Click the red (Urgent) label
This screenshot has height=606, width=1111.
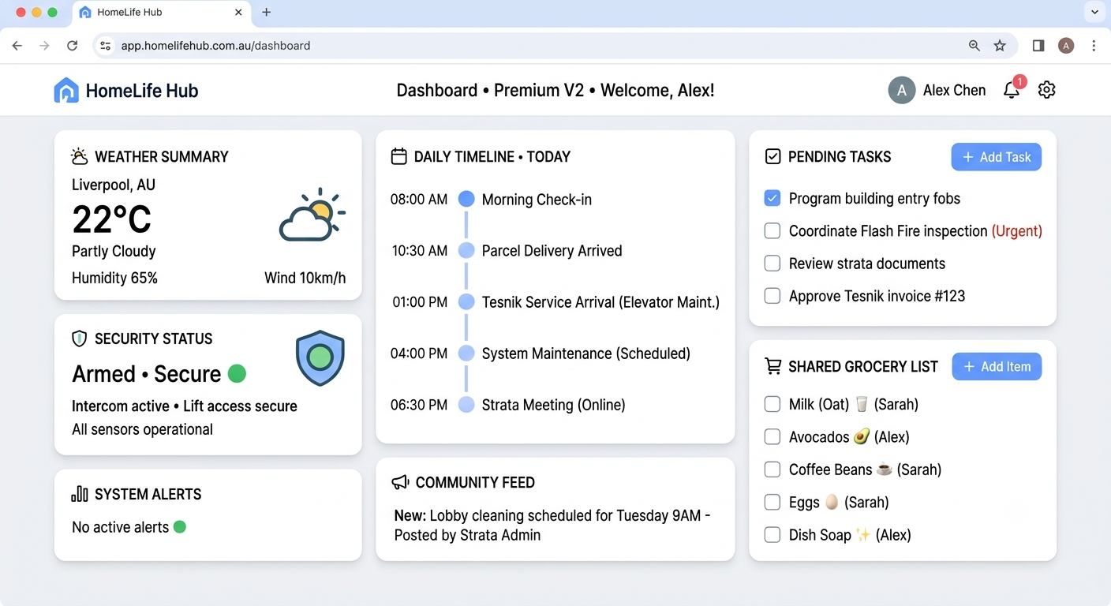pos(1017,231)
